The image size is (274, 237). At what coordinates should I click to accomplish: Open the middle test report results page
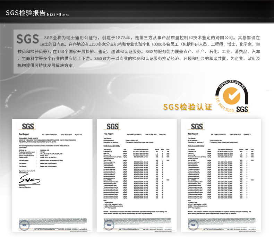(x=137, y=175)
